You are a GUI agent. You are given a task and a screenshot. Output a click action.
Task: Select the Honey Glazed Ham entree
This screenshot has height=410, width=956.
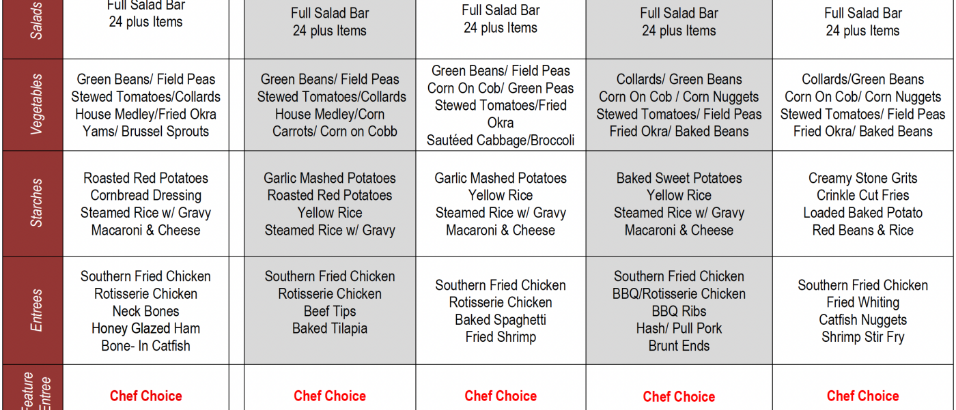(145, 328)
